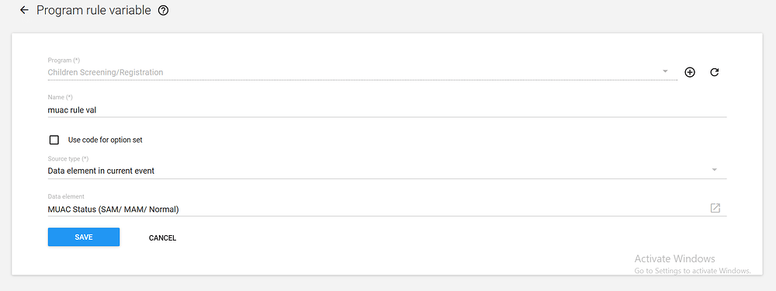
Task: Add a new program with the plus icon
Action: point(690,72)
